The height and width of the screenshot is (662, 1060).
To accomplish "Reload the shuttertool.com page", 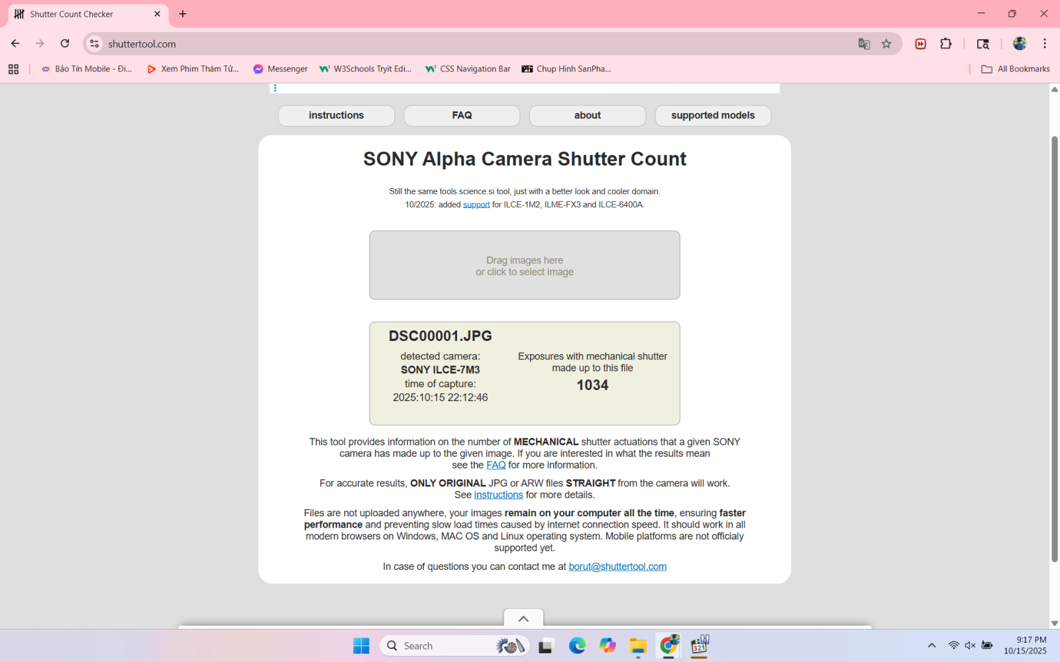I will pos(65,44).
